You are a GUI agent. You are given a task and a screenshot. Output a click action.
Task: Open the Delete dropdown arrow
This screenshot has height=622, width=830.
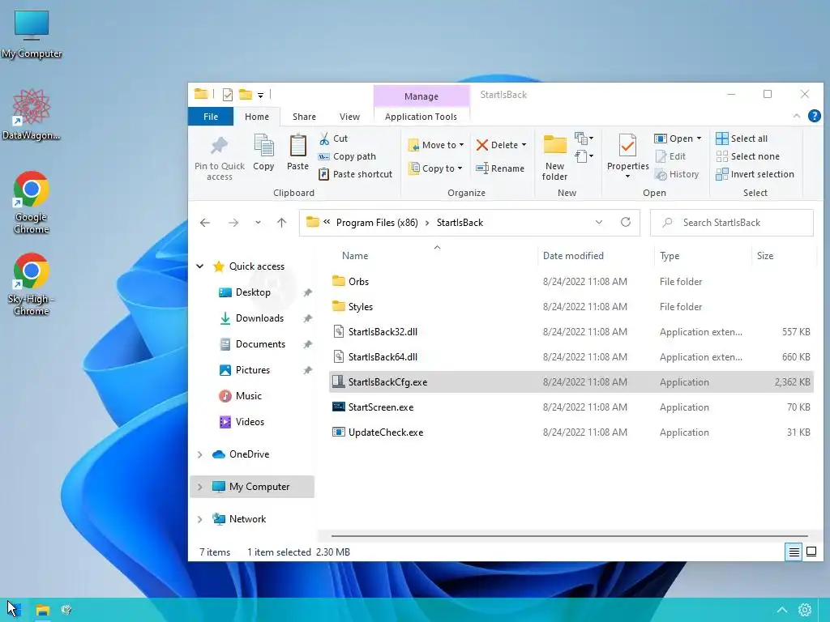coord(524,145)
